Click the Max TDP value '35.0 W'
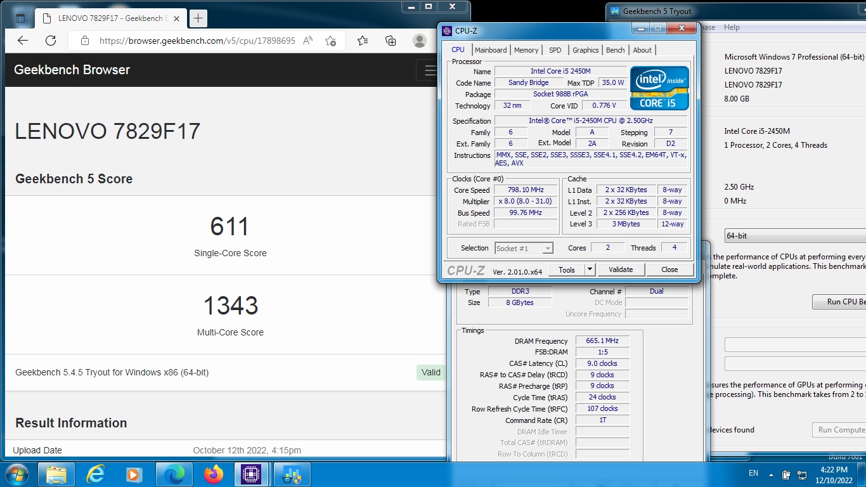Viewport: 866px width, 487px height. [613, 82]
